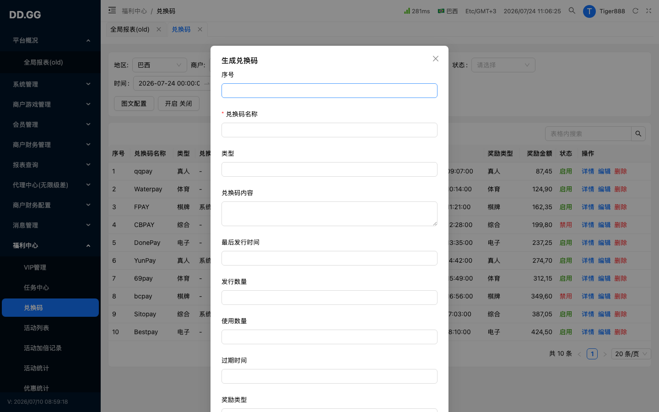Click 删除 for the FPAY row
The height and width of the screenshot is (412, 659).
click(621, 207)
